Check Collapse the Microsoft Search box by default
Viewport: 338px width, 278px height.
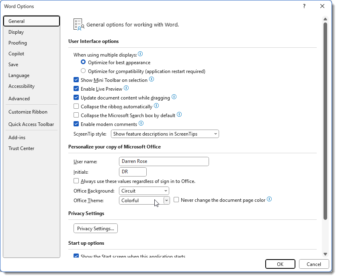76,115
